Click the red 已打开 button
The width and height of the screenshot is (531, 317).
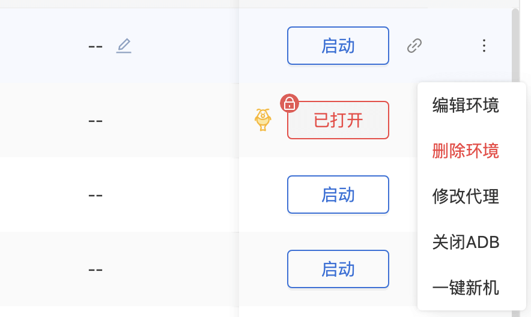[x=338, y=120]
